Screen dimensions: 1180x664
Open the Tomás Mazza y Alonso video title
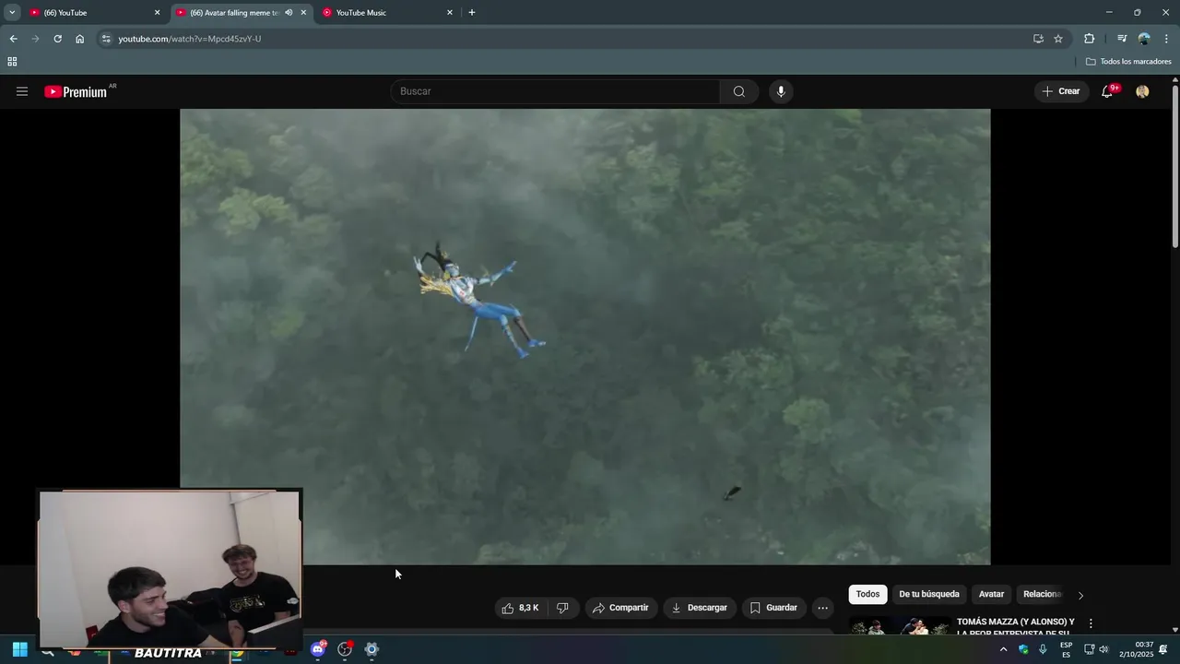[1016, 627]
